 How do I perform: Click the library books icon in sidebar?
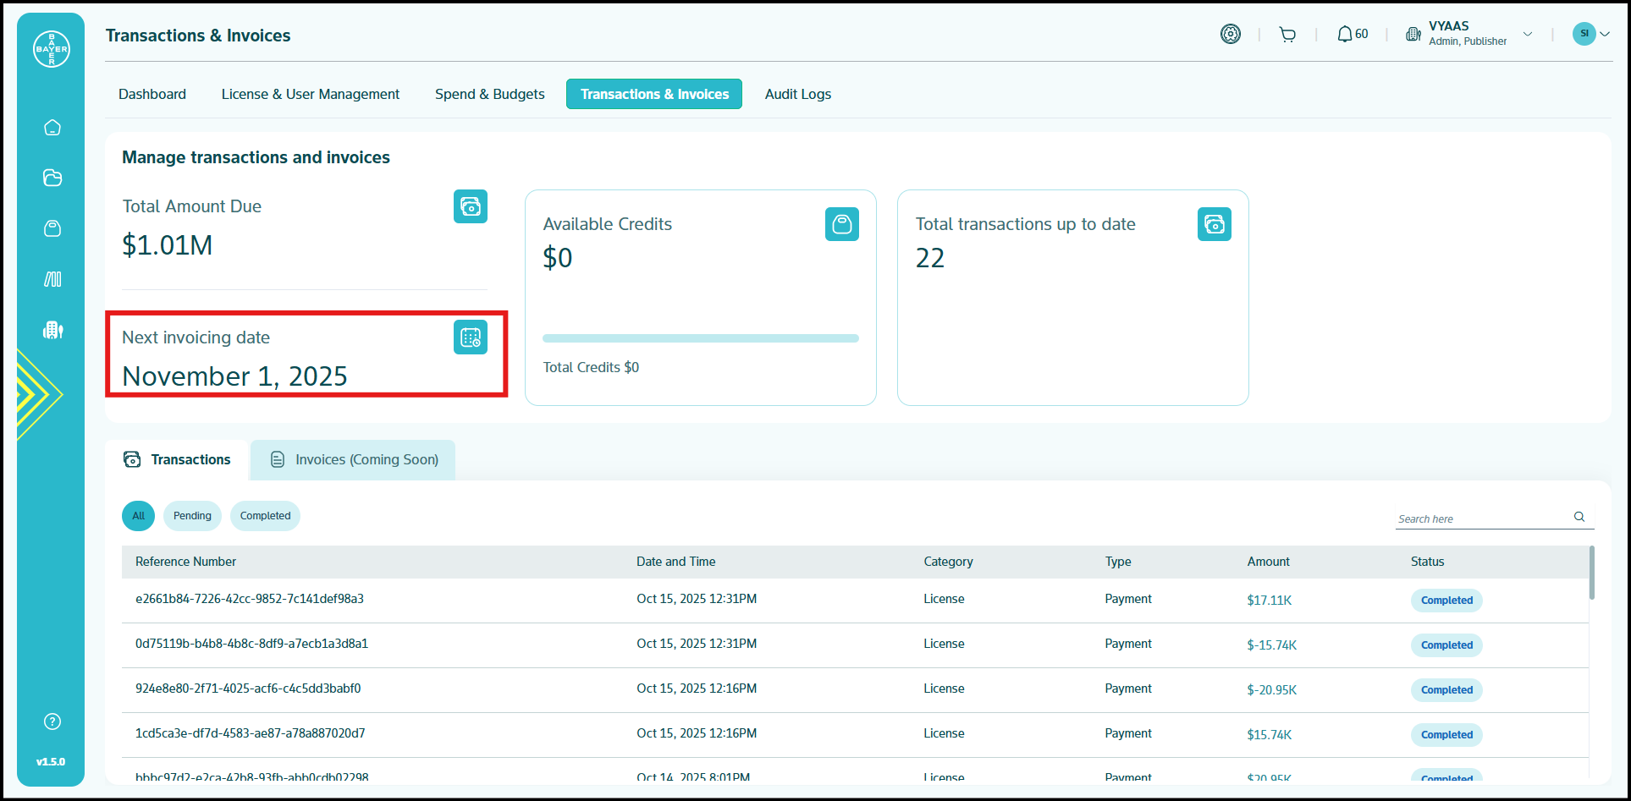(52, 279)
